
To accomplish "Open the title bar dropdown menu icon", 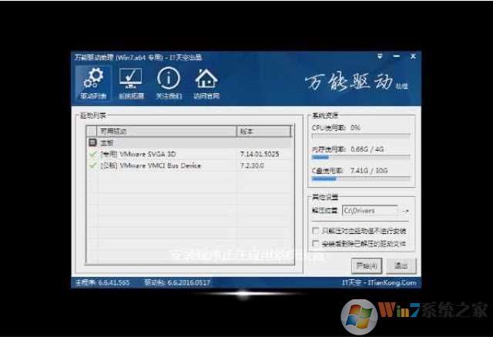I will click(380, 56).
